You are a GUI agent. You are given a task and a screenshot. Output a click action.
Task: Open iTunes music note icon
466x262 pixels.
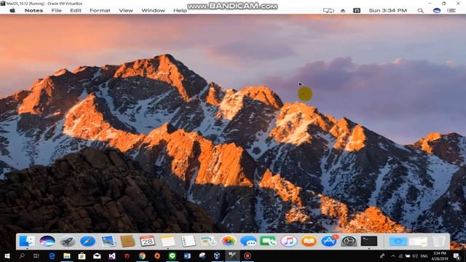288,241
